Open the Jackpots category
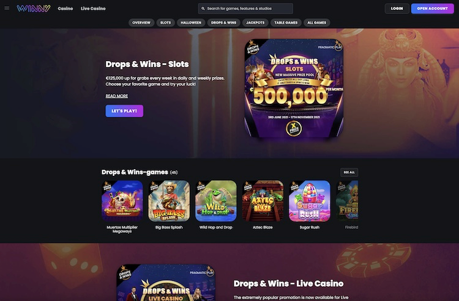Image resolution: width=459 pixels, height=301 pixels. (x=255, y=23)
